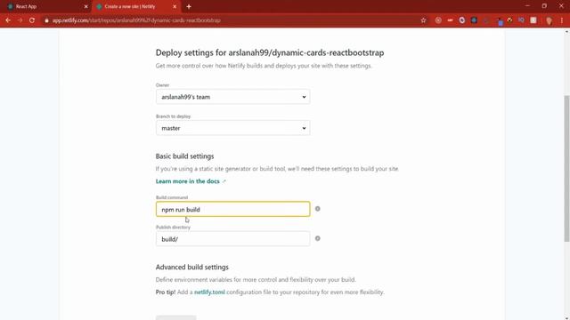Click the address bar URL
The height and width of the screenshot is (320, 570).
(136, 20)
